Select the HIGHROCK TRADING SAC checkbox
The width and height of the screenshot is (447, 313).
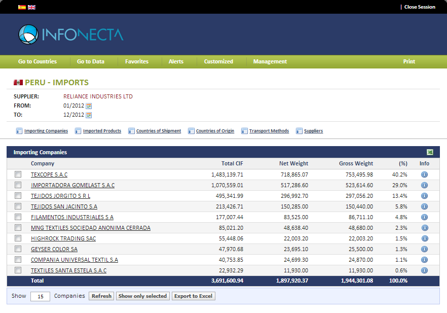click(x=18, y=238)
